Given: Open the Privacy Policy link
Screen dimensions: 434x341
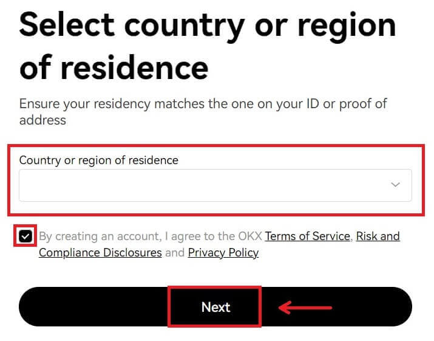Looking at the screenshot, I should click(223, 252).
